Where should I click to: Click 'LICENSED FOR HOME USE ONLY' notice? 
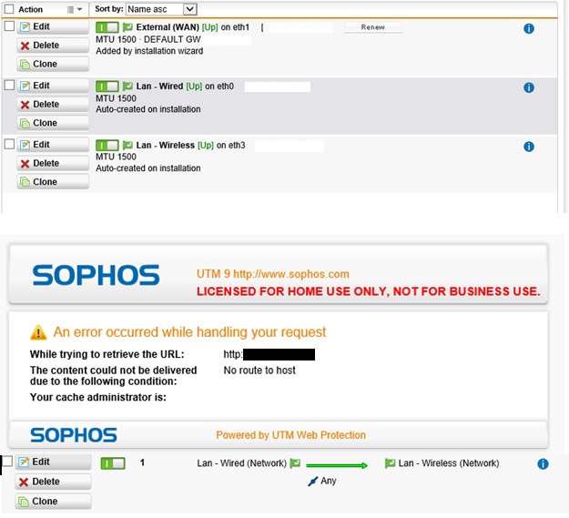coord(369,291)
